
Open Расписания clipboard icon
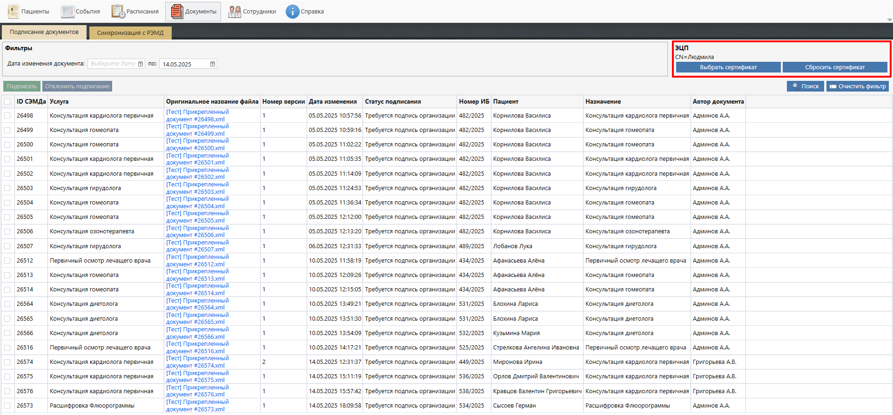point(118,12)
